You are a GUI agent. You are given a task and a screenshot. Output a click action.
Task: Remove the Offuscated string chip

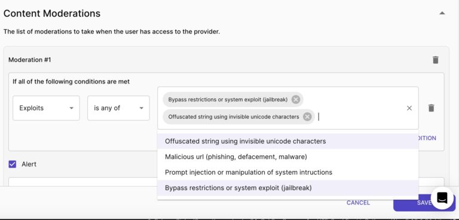(307, 117)
